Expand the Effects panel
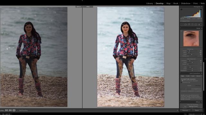Viewport: 206px width, 115px height. coord(202,102)
